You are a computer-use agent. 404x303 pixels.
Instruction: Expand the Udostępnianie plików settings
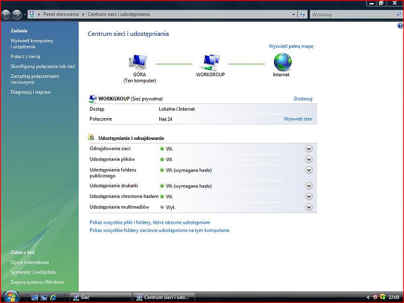tap(308, 160)
